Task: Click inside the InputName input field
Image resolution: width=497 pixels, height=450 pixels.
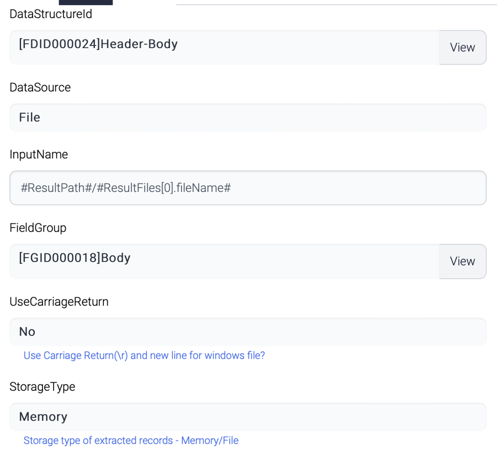Action: pos(247,188)
